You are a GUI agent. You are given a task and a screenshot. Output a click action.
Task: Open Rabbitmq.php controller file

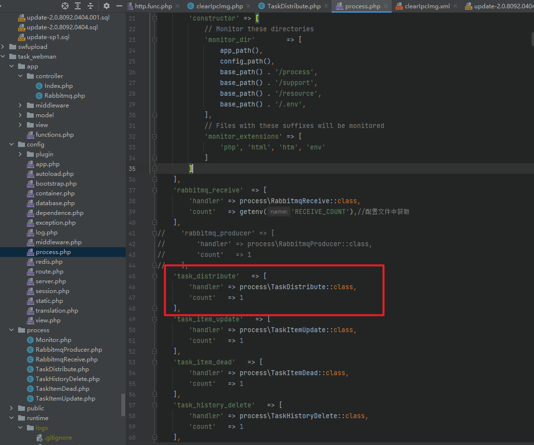point(65,96)
